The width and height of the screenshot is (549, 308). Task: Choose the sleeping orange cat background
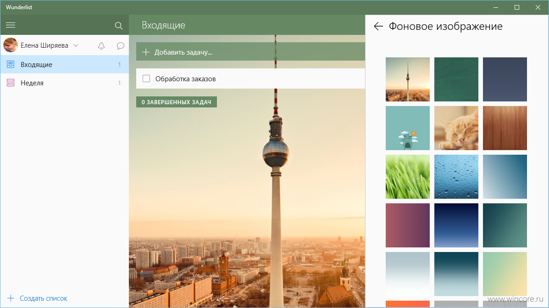(456, 128)
